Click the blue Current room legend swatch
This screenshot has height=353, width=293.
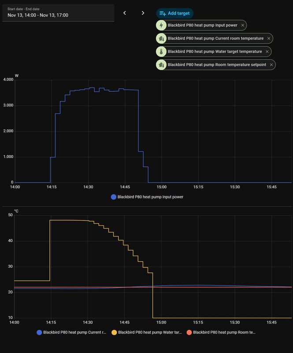[39, 333]
